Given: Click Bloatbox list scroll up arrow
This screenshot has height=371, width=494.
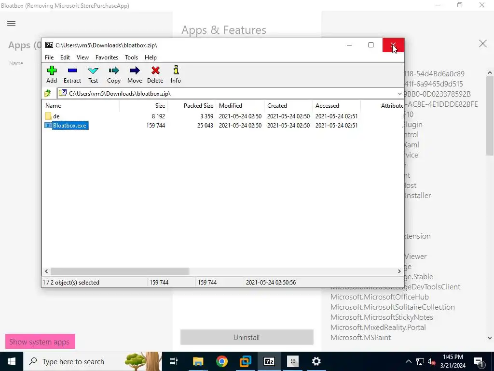Looking at the screenshot, I should (x=490, y=72).
